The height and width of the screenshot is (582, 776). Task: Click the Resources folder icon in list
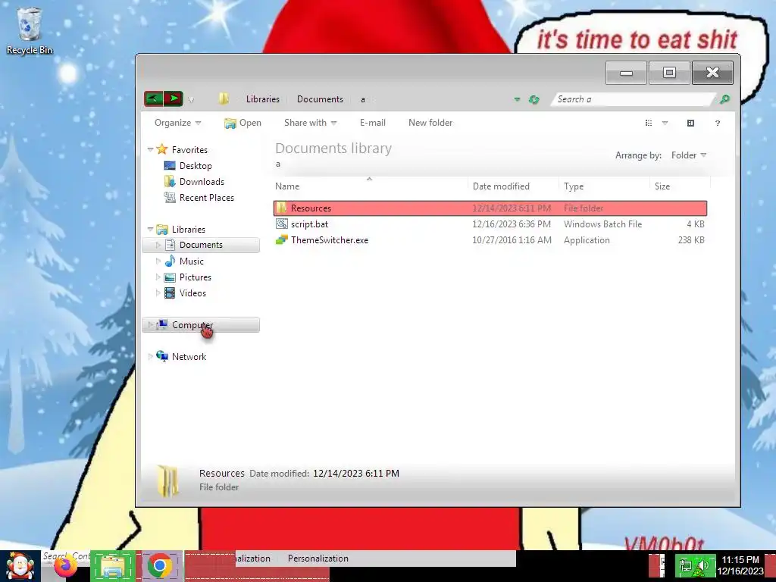click(x=282, y=208)
